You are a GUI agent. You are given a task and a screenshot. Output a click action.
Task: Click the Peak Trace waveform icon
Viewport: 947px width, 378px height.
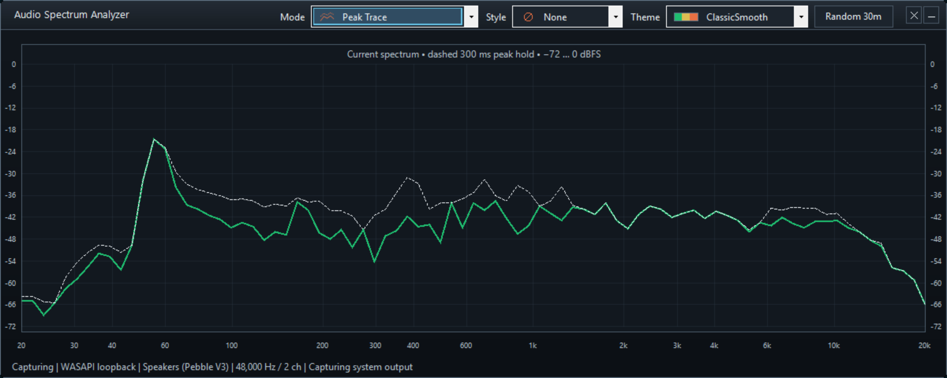tap(327, 17)
